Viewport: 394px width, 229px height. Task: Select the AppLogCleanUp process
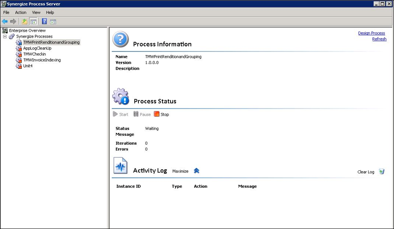point(37,48)
